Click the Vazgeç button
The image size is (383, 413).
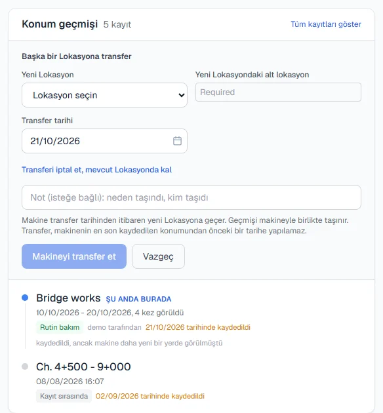pyautogui.click(x=158, y=256)
